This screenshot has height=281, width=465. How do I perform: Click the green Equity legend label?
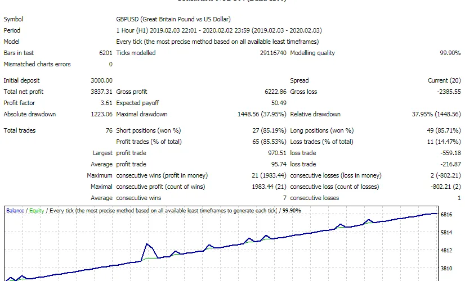pos(37,211)
